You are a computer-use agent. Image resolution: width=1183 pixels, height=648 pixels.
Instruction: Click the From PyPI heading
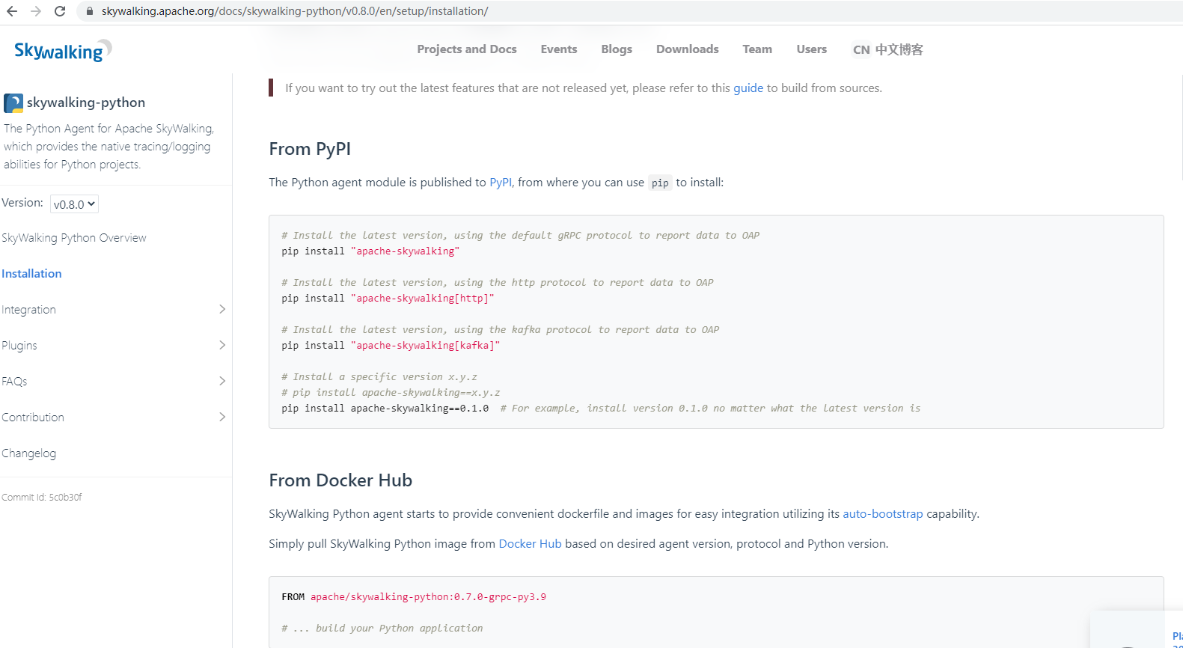click(310, 149)
